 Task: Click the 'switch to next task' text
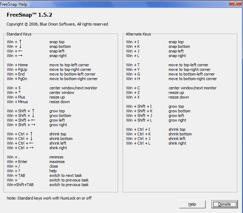(x=66, y=175)
